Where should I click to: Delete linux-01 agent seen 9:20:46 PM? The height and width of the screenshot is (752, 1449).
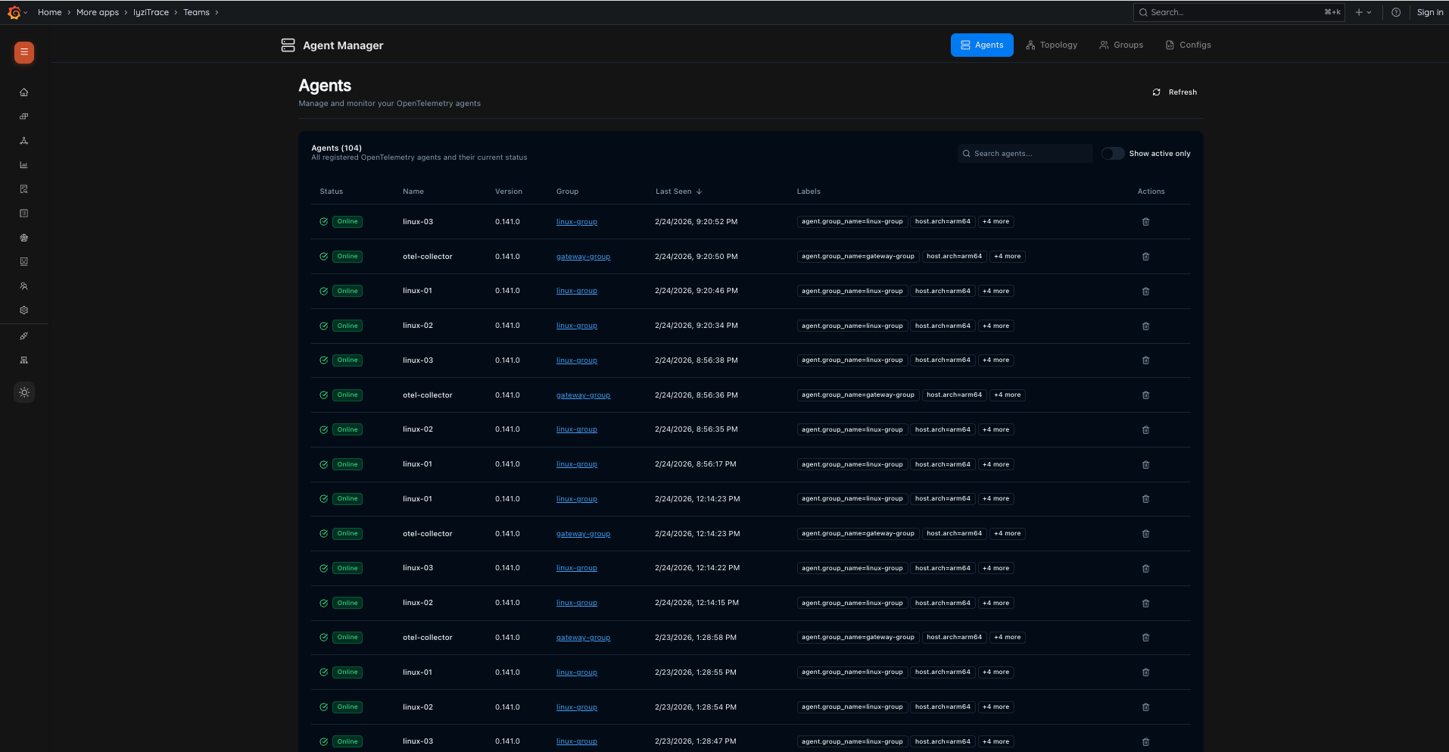point(1145,292)
